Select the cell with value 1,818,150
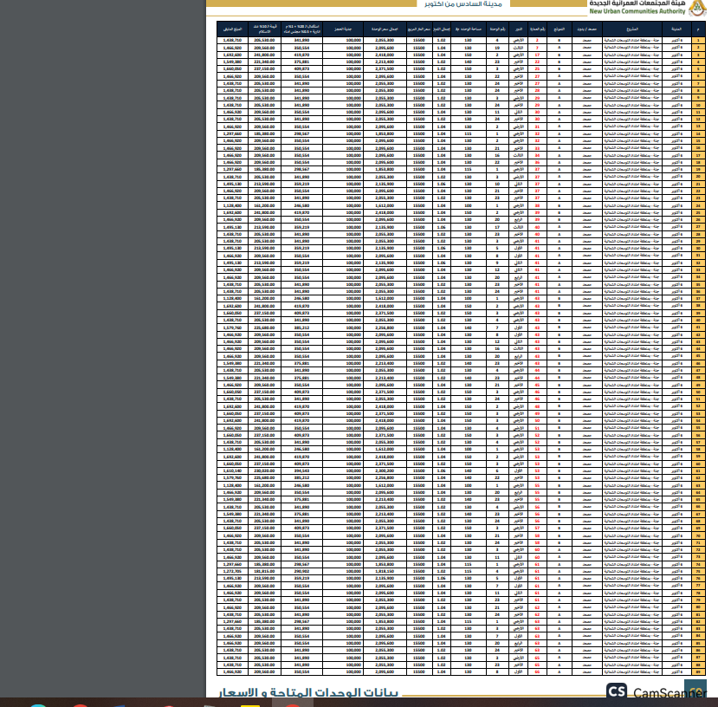This screenshot has height=707, width=718. tap(385, 571)
